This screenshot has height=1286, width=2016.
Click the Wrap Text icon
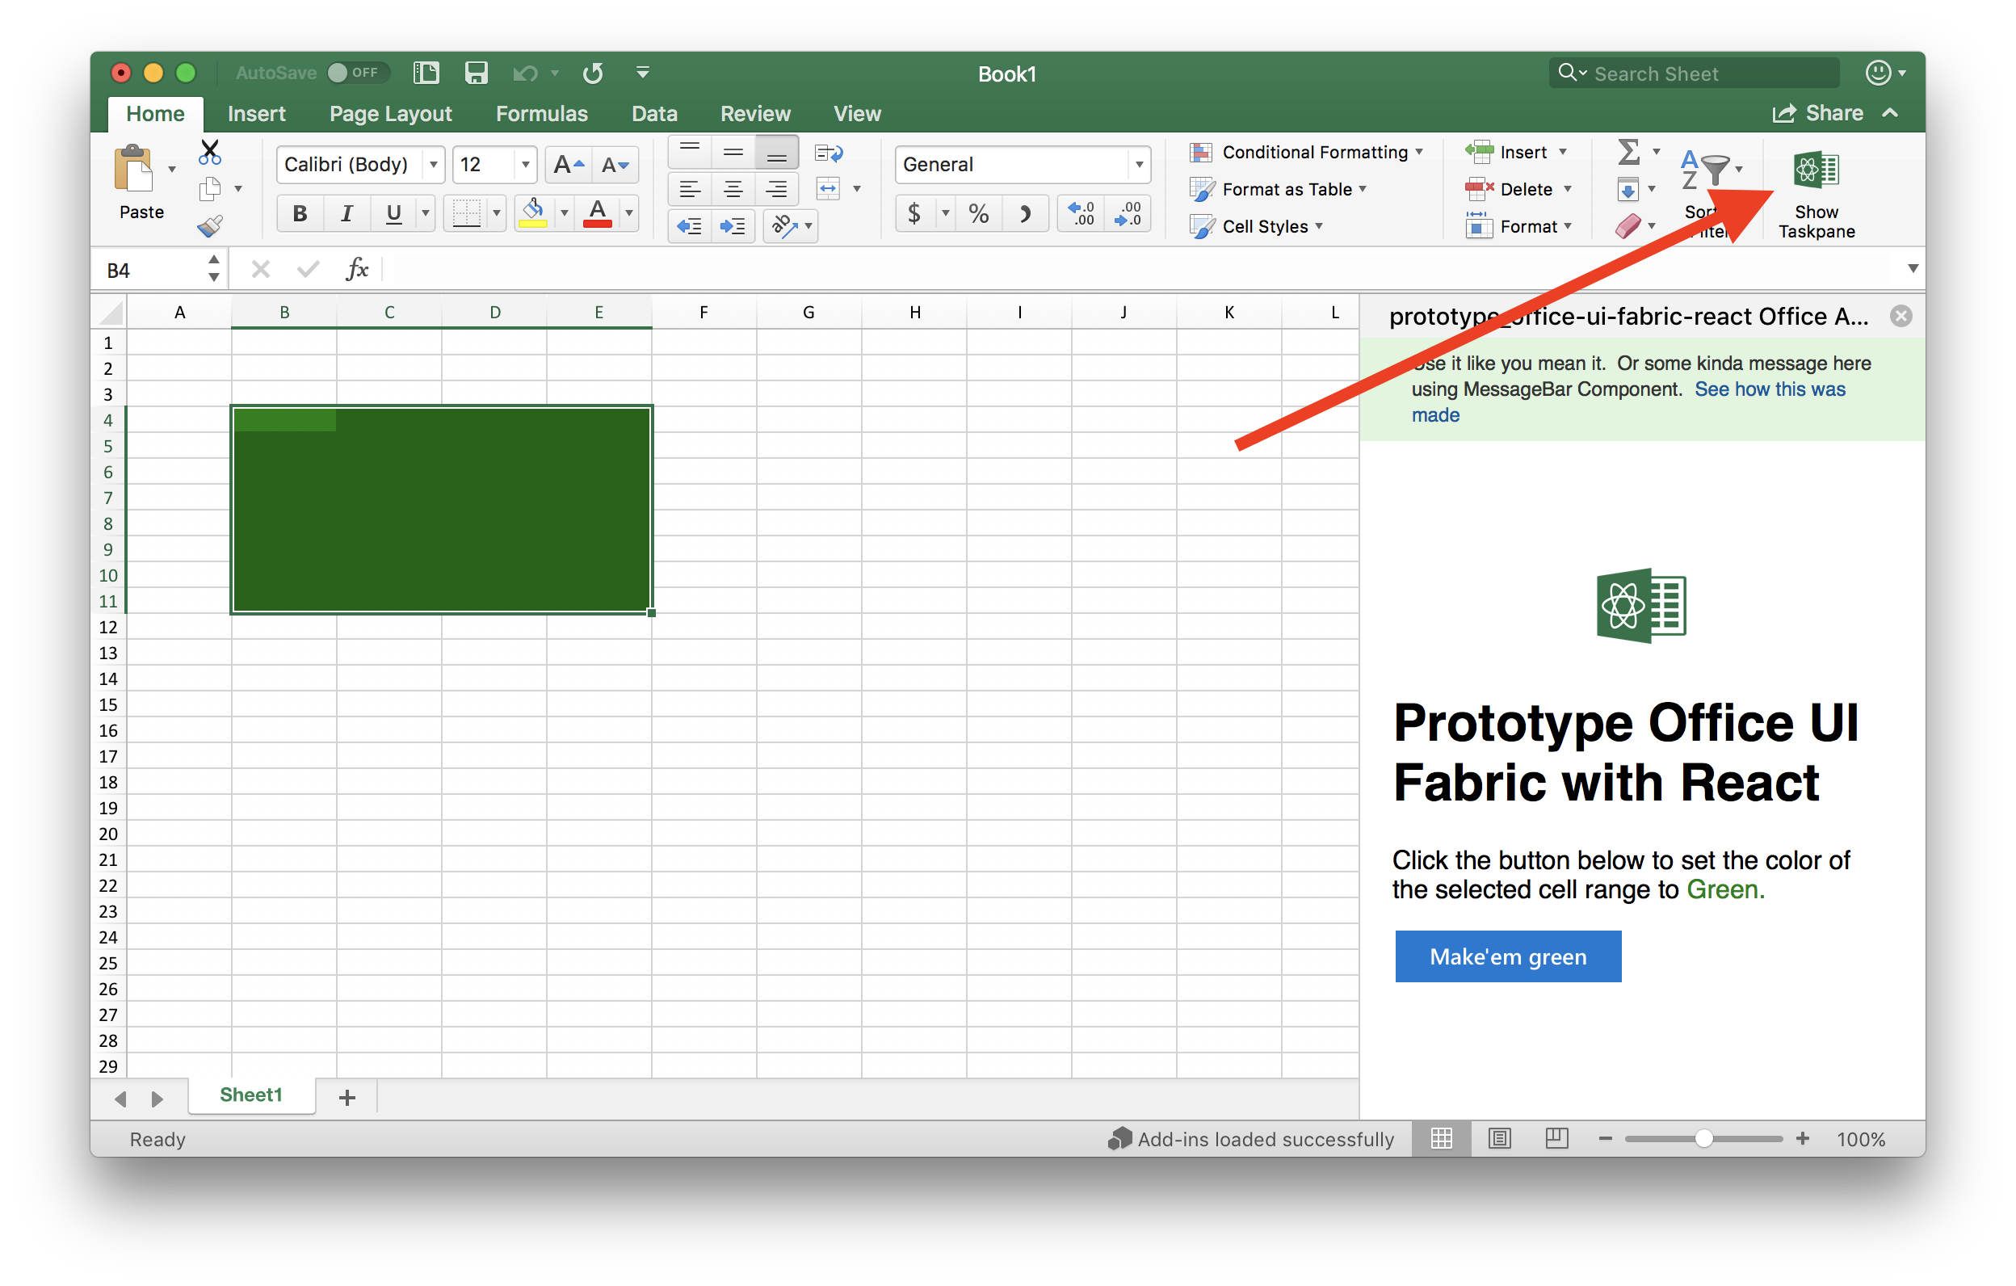tap(828, 153)
